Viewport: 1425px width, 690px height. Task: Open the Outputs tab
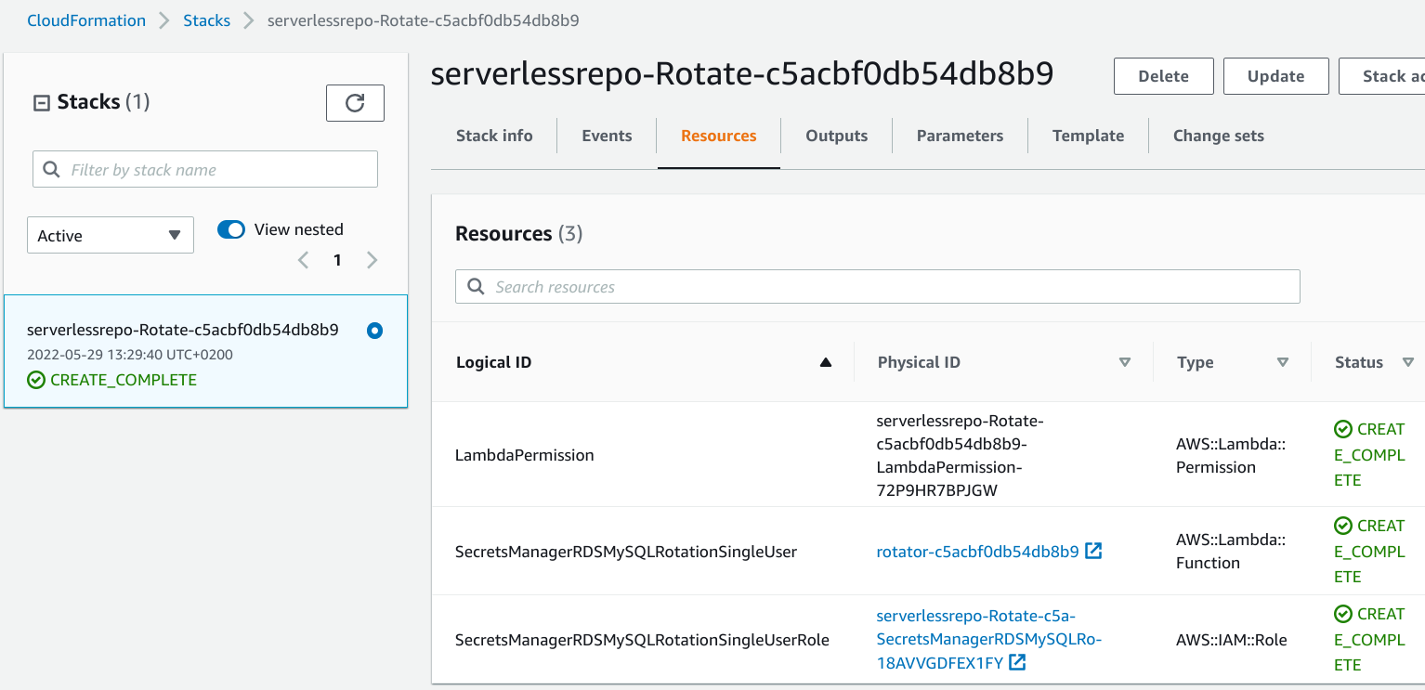point(837,136)
